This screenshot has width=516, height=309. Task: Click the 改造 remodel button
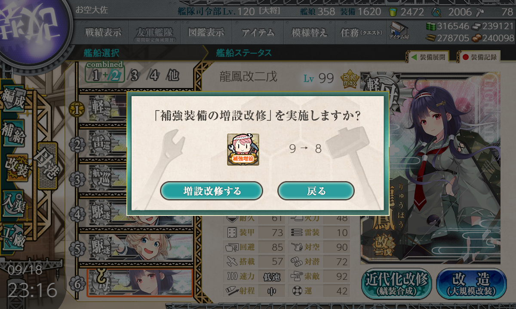(x=472, y=284)
